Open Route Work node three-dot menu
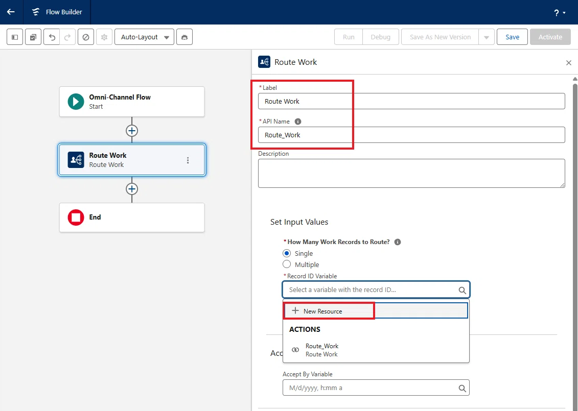 tap(188, 160)
